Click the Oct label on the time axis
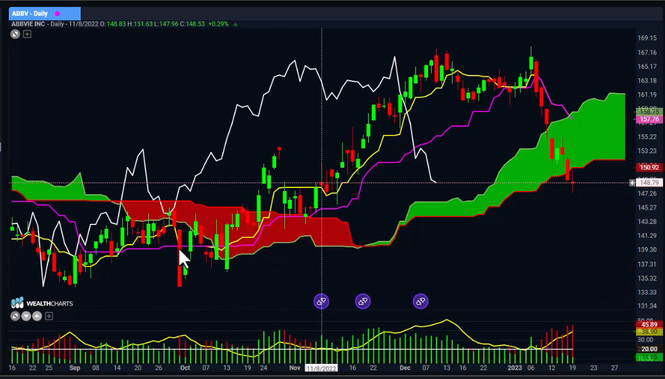The height and width of the screenshot is (379, 665). tap(185, 368)
